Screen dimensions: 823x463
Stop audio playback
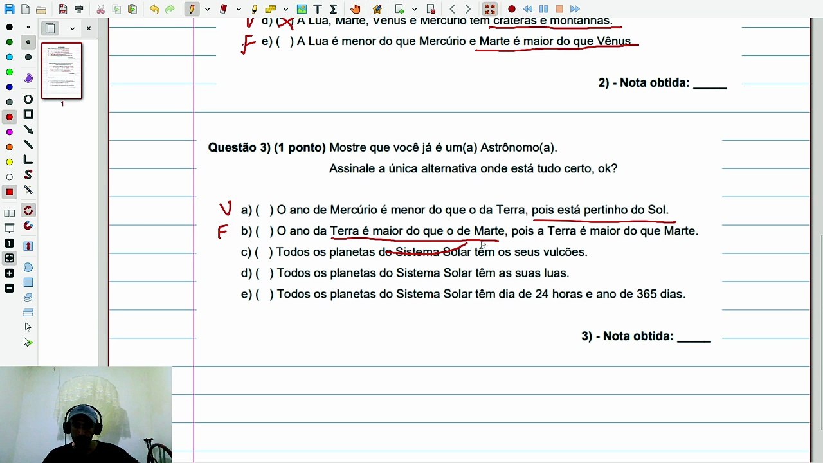pyautogui.click(x=559, y=9)
